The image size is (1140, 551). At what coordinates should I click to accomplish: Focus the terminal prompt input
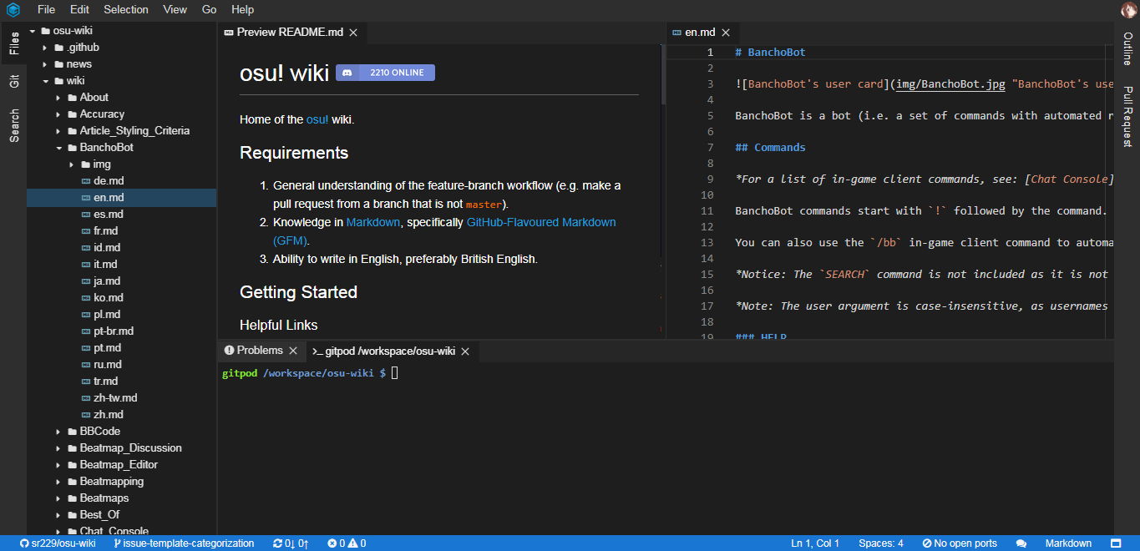coord(395,373)
